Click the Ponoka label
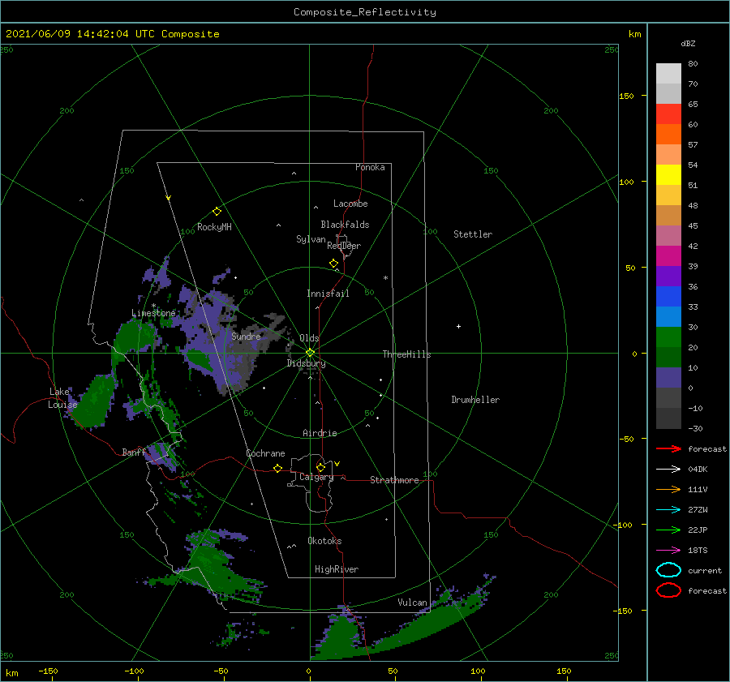730x682 pixels. coord(370,167)
